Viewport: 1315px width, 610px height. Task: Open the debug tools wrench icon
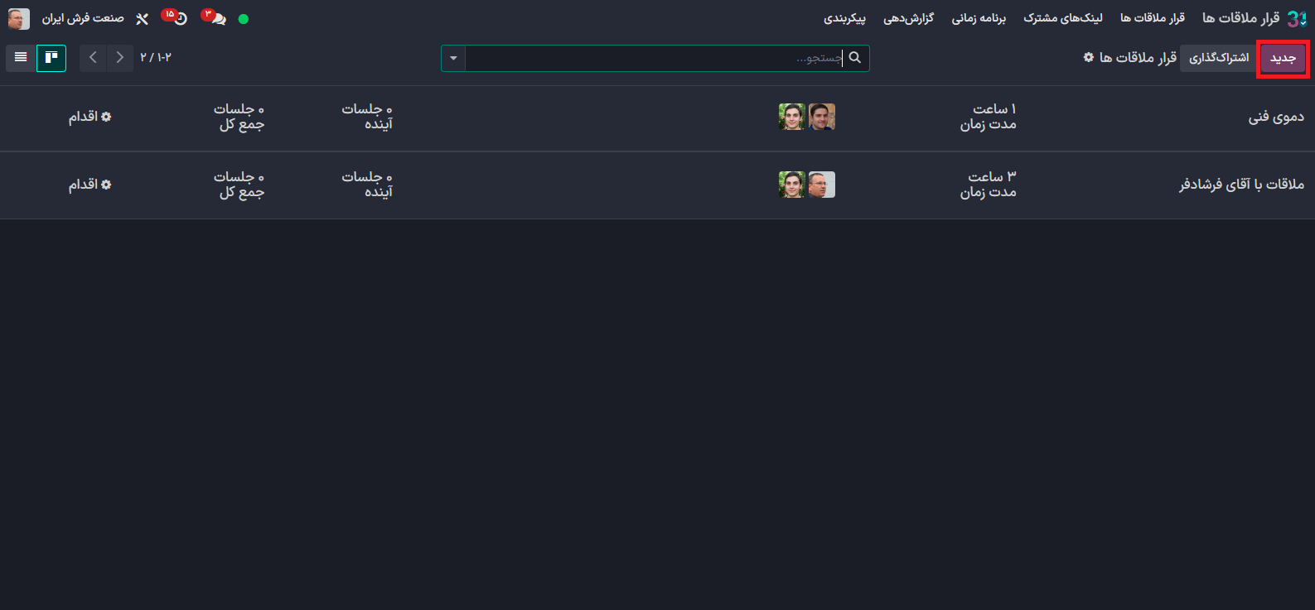click(142, 18)
